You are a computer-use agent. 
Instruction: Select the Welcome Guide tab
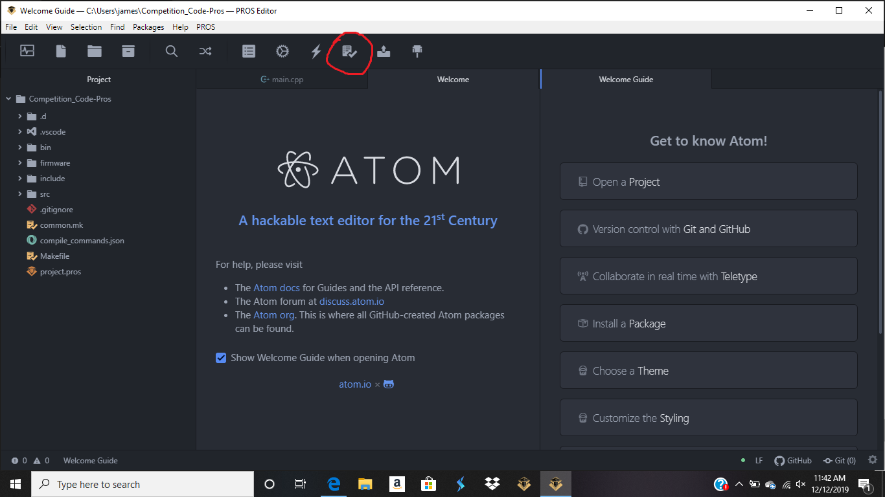pos(626,80)
